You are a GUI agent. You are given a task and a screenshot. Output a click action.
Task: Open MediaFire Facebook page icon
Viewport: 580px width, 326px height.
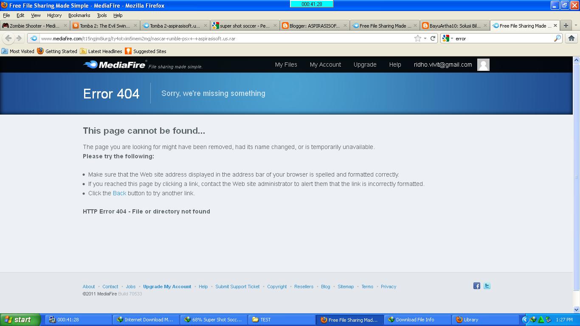(x=477, y=286)
